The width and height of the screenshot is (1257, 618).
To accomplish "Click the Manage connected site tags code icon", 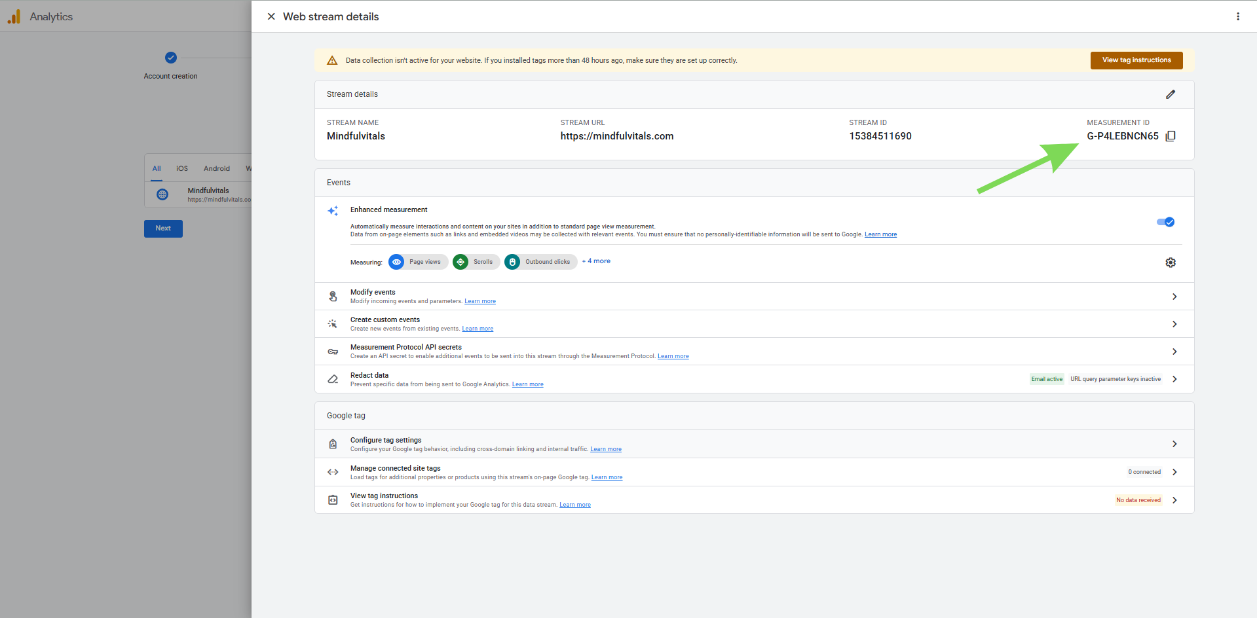I will click(x=333, y=472).
